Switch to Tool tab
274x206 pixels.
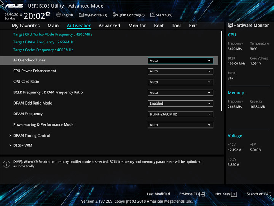click(x=176, y=26)
